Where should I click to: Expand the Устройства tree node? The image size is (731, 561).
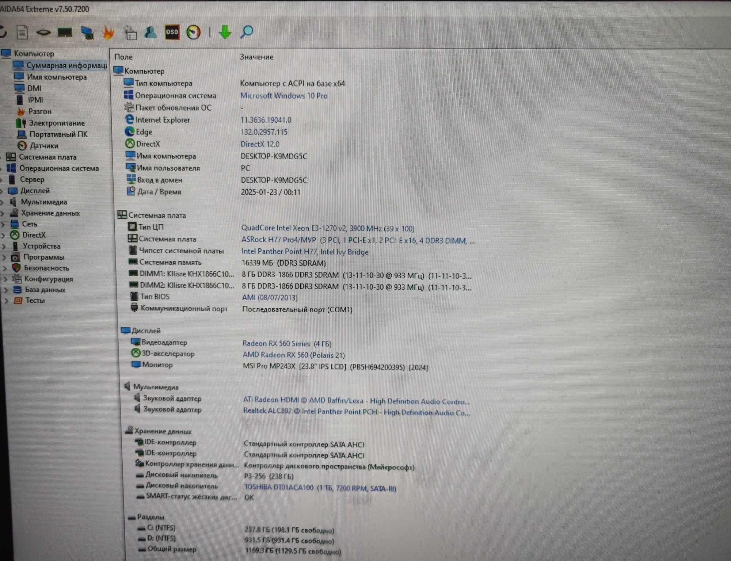(4, 247)
